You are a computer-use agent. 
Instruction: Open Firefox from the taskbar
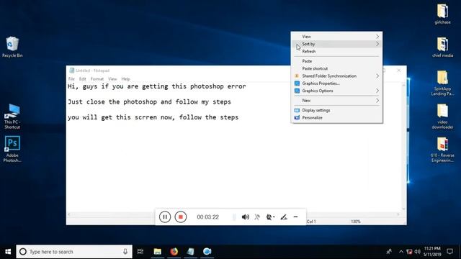pyautogui.click(x=174, y=252)
